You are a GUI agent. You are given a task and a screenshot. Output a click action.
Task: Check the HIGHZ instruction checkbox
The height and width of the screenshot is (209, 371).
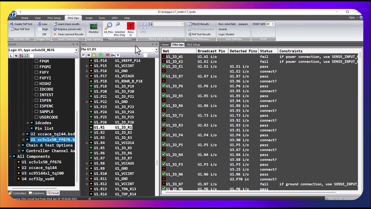[x=37, y=84]
